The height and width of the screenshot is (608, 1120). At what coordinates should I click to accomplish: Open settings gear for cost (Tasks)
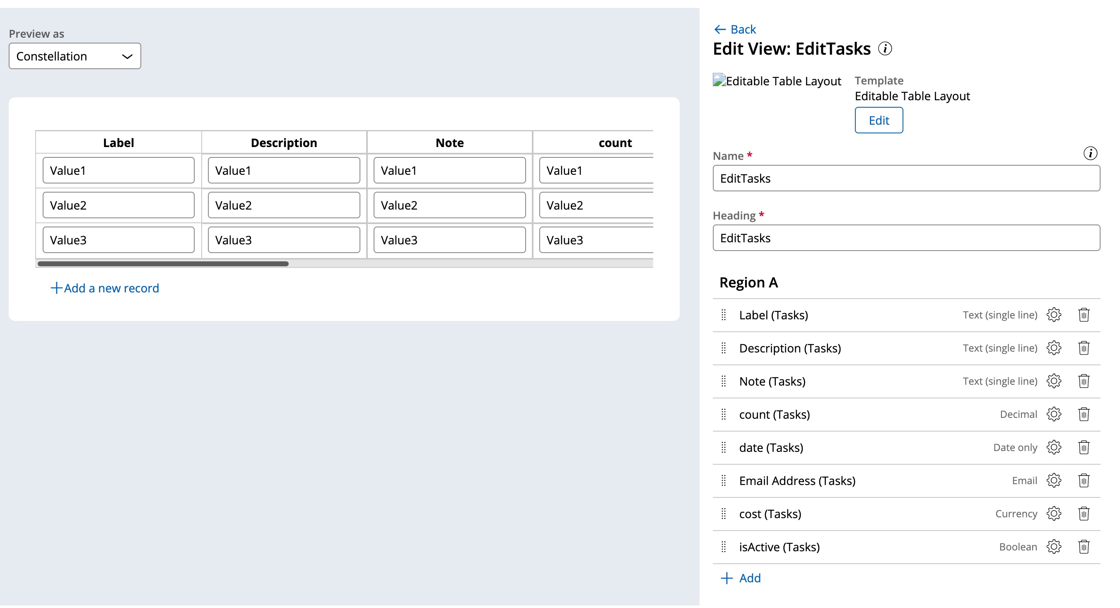click(x=1053, y=514)
